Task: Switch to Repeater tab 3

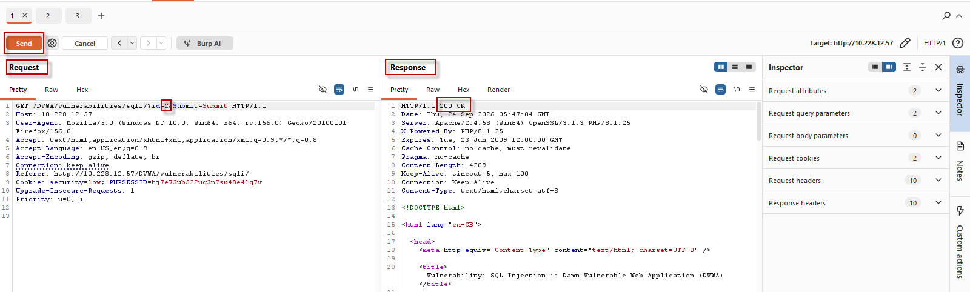Action: point(78,16)
